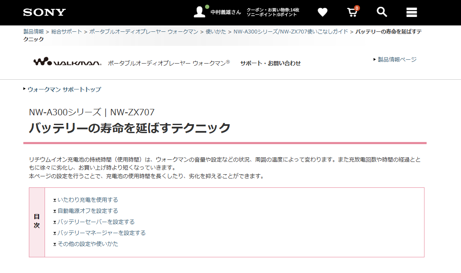
Task: Open 製品情報ページ link
Action: [x=397, y=60]
